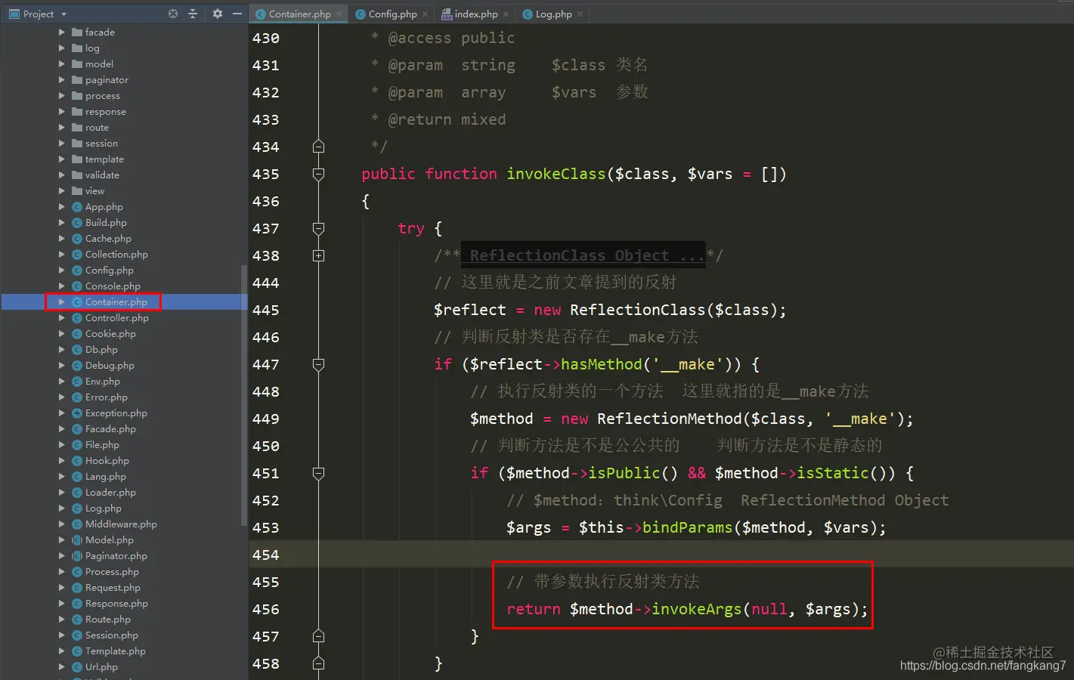Select the view folder icon

(77, 190)
